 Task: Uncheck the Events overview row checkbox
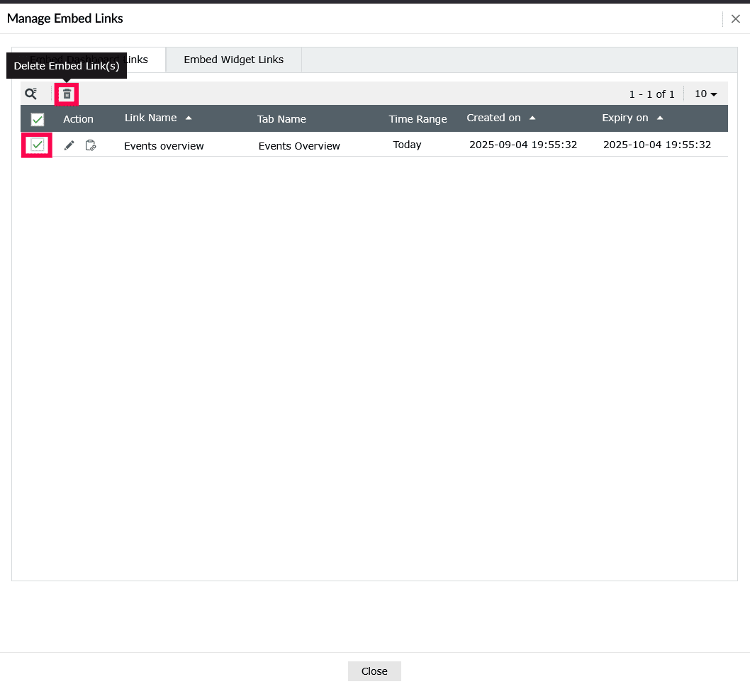37,145
